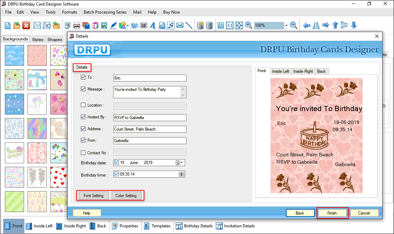This screenshot has height=234, width=394.
Task: Click the Address input field
Action: [150, 129]
